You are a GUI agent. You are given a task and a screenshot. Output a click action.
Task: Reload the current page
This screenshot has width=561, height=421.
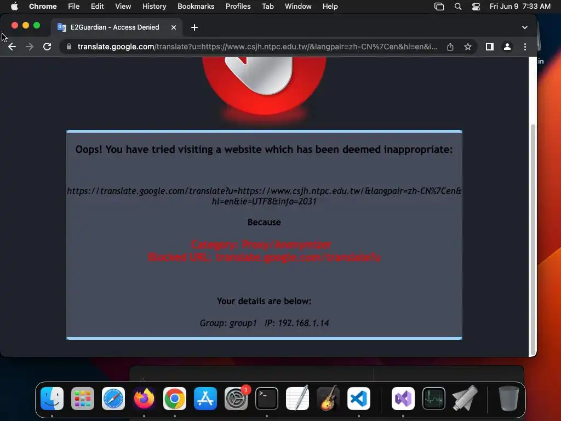pos(47,47)
